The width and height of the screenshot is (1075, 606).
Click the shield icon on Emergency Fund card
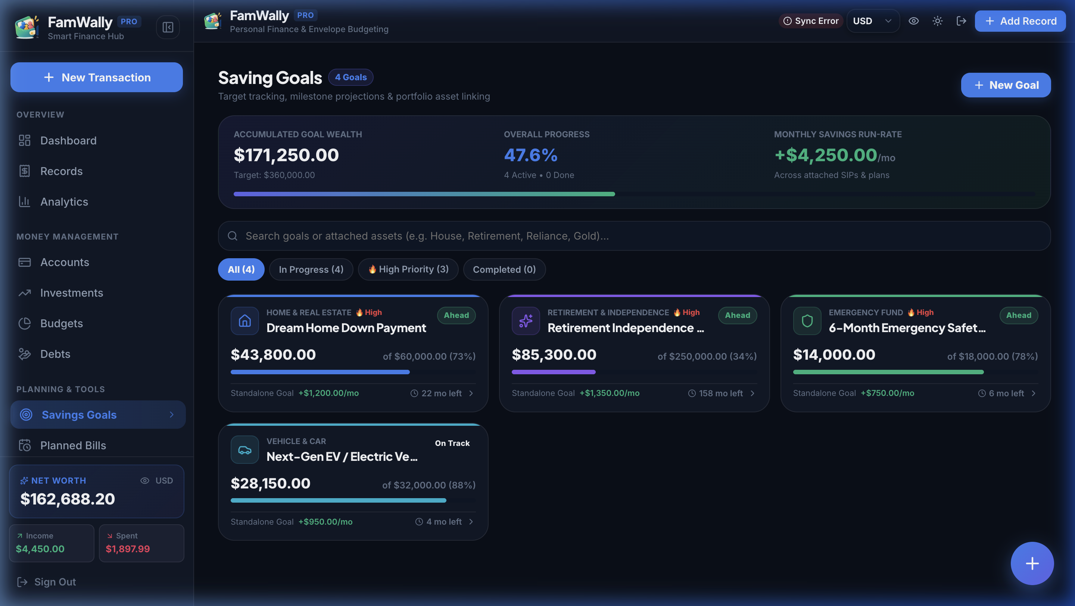[807, 321]
